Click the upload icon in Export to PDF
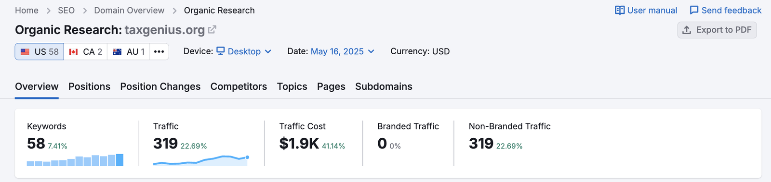This screenshot has width=771, height=182. pyautogui.click(x=687, y=30)
